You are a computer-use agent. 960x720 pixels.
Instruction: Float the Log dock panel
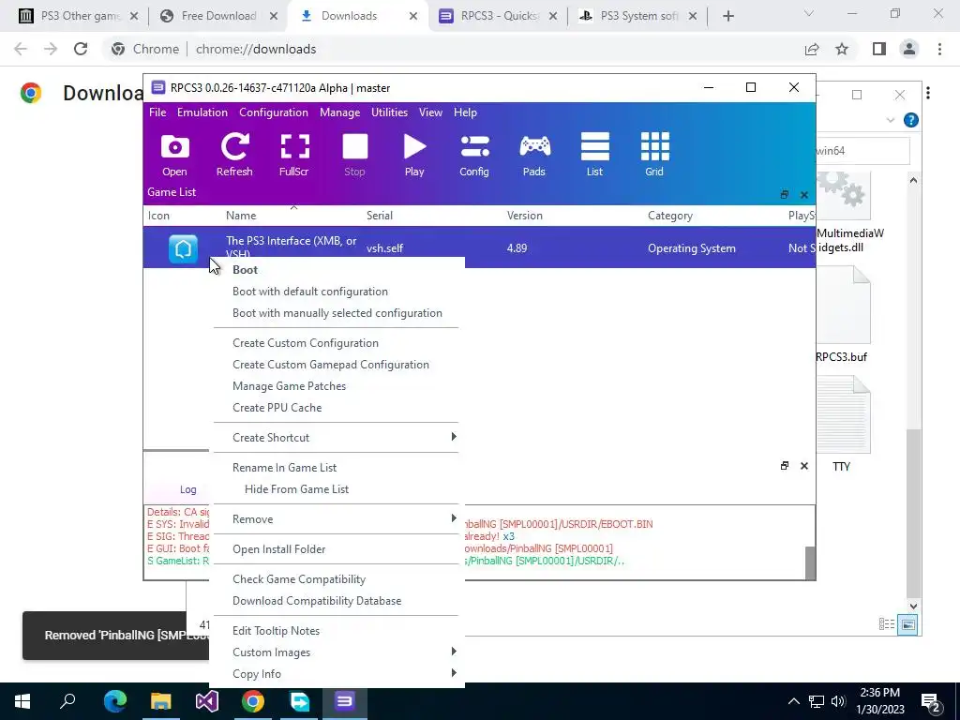click(x=785, y=466)
